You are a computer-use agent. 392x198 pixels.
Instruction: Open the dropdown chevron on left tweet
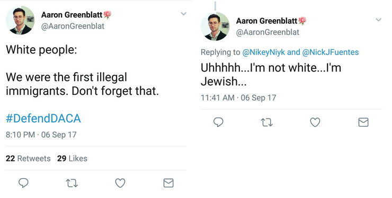(184, 14)
